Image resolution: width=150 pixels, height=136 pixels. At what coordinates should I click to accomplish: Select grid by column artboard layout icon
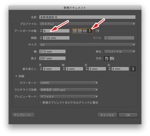click(80, 31)
